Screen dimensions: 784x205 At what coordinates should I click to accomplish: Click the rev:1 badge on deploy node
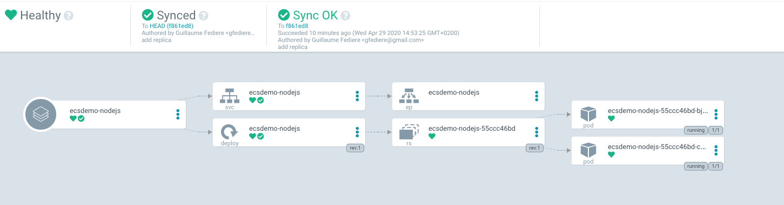[355, 148]
